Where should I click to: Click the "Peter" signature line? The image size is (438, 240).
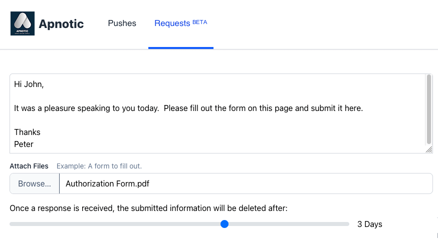[24, 144]
